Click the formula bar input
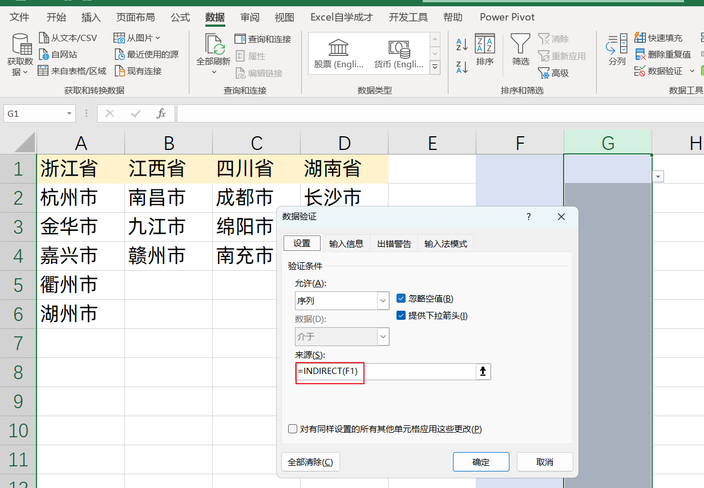This screenshot has width=704, height=488. click(x=440, y=113)
